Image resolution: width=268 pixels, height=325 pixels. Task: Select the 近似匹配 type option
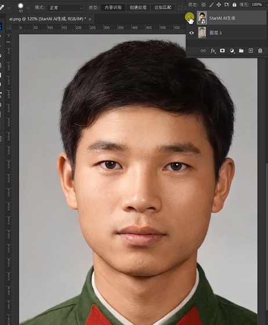point(163,8)
